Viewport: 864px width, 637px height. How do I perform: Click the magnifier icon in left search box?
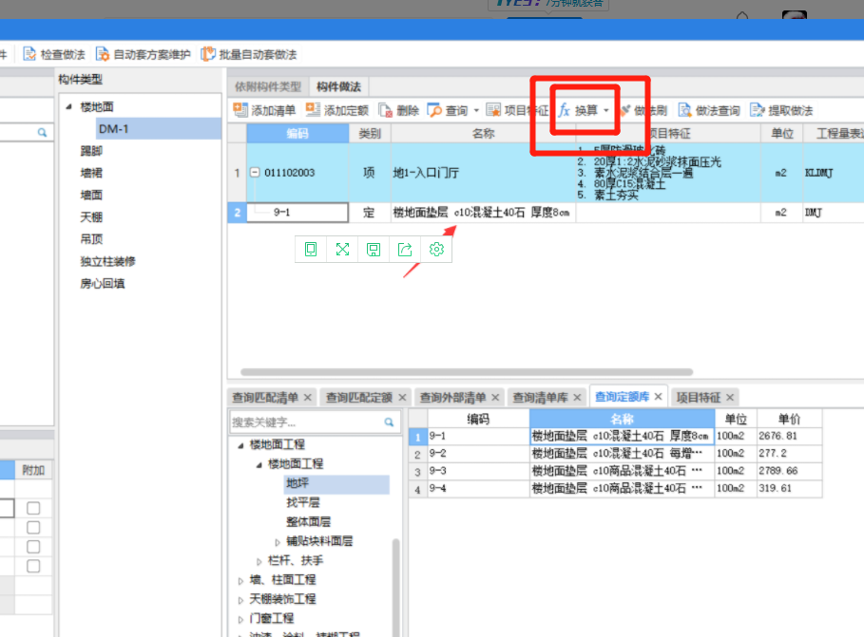(42, 132)
